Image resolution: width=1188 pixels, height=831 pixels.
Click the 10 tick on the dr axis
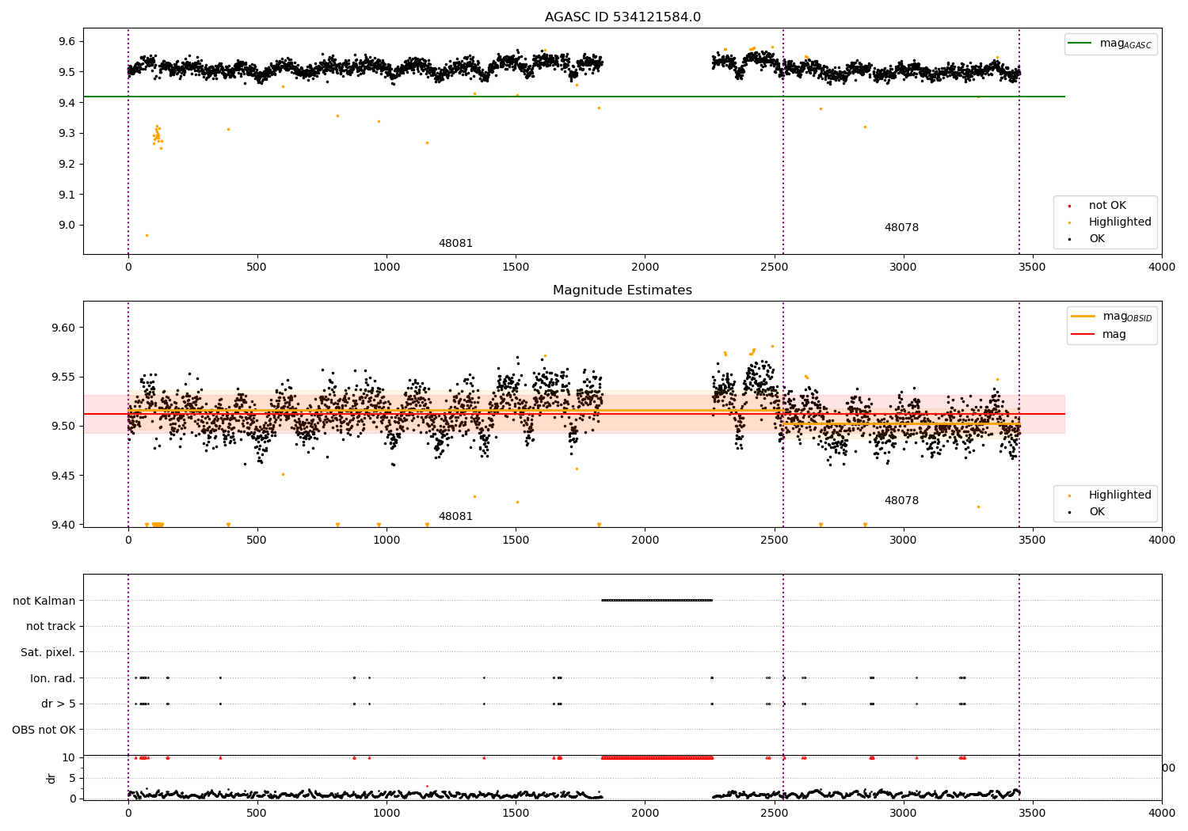69,757
